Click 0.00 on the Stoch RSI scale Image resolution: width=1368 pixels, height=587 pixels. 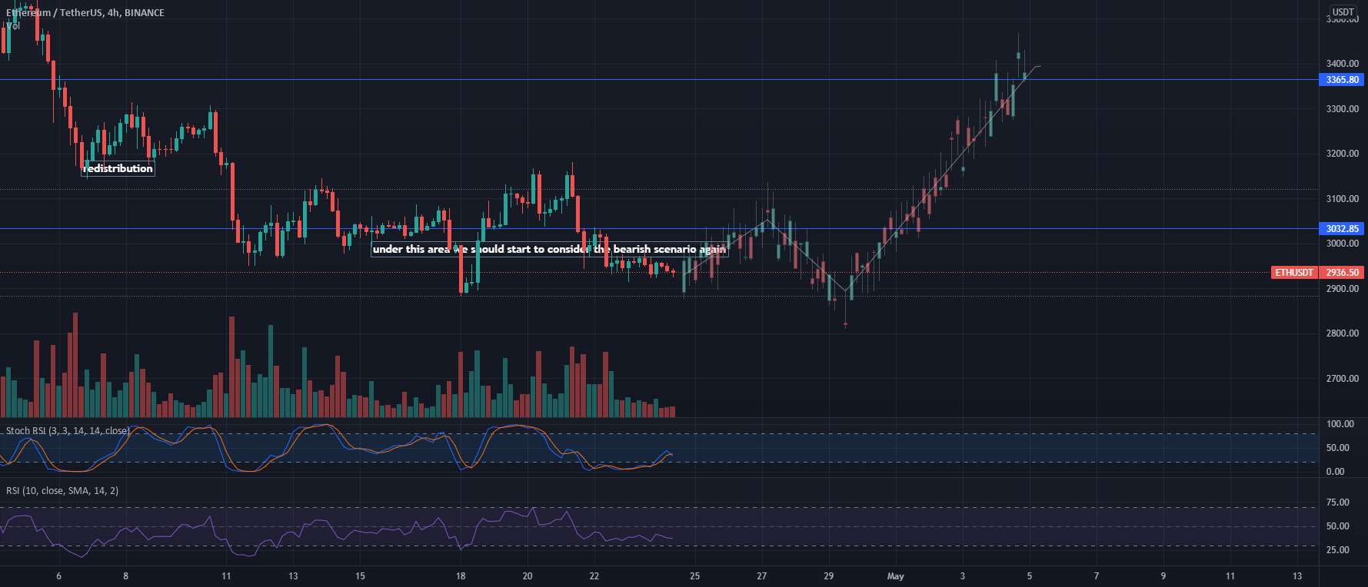pyautogui.click(x=1336, y=472)
